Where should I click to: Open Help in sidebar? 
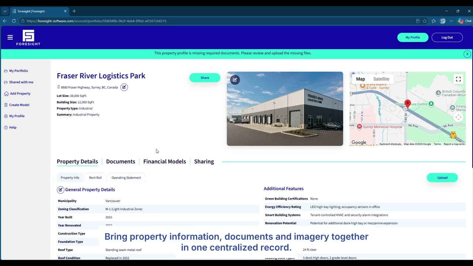point(10,127)
